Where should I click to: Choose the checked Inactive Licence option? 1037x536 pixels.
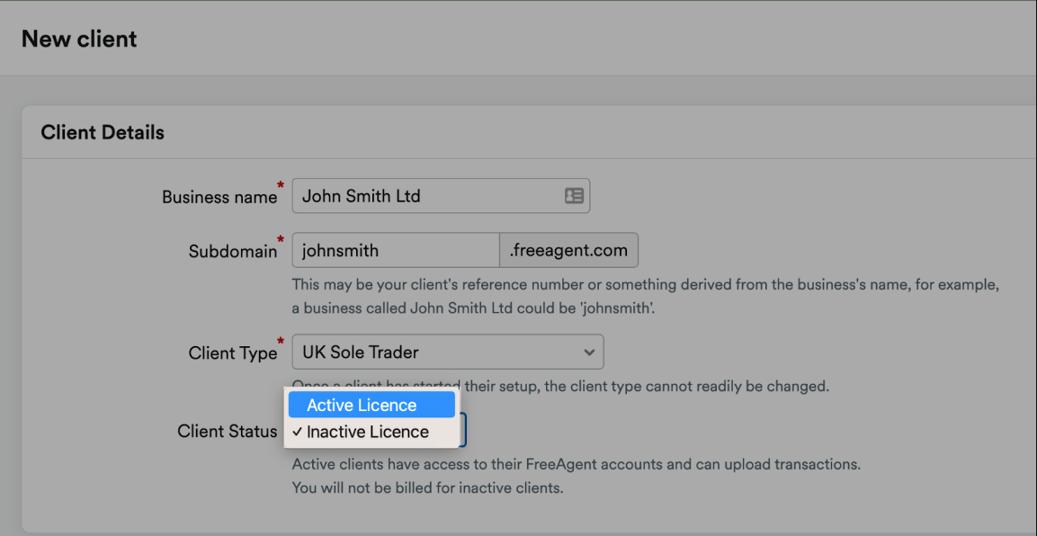click(371, 433)
